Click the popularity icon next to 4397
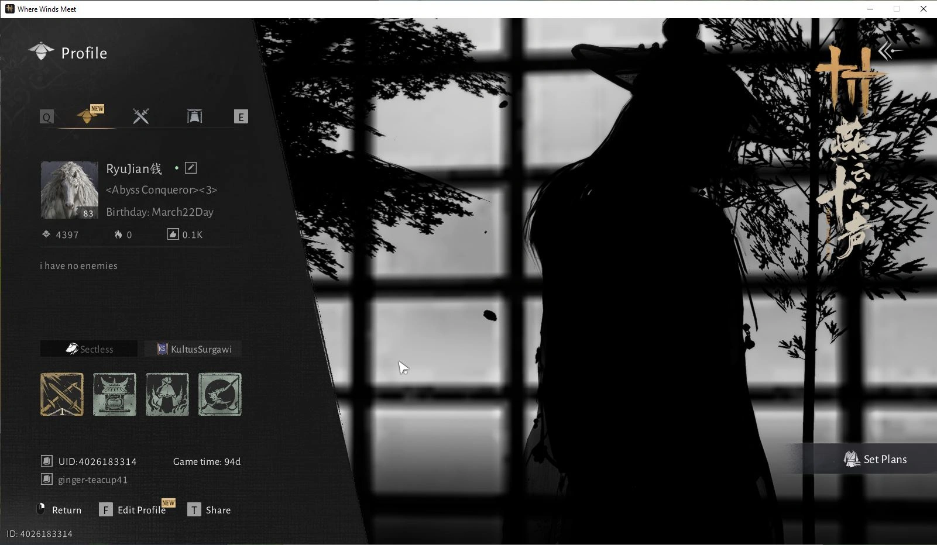The width and height of the screenshot is (937, 545). pyautogui.click(x=46, y=234)
